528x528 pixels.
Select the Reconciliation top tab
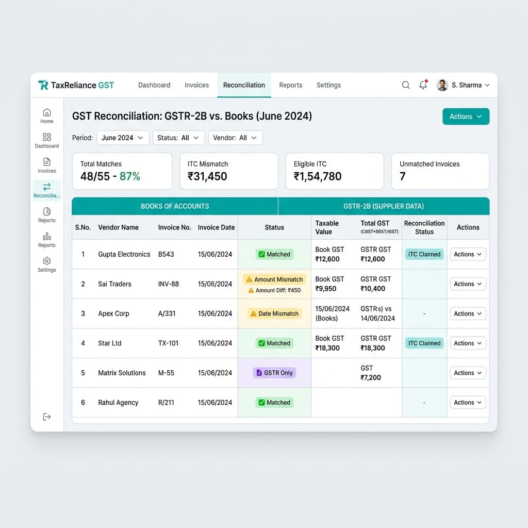[x=244, y=85]
